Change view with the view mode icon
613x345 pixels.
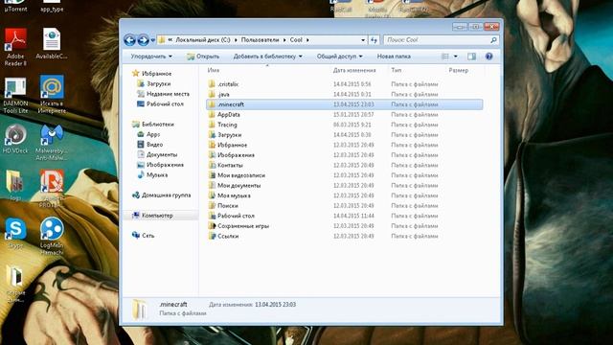click(x=445, y=57)
